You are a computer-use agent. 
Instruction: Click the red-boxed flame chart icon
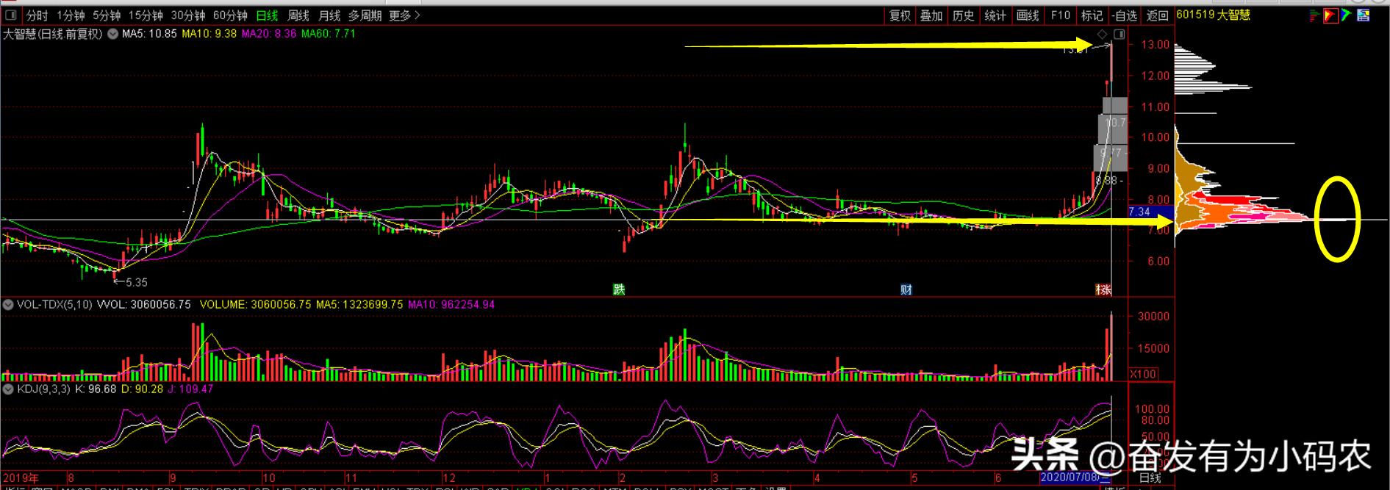click(1330, 15)
